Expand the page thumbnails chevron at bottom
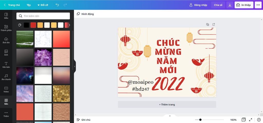The image size is (263, 123). pos(170,116)
